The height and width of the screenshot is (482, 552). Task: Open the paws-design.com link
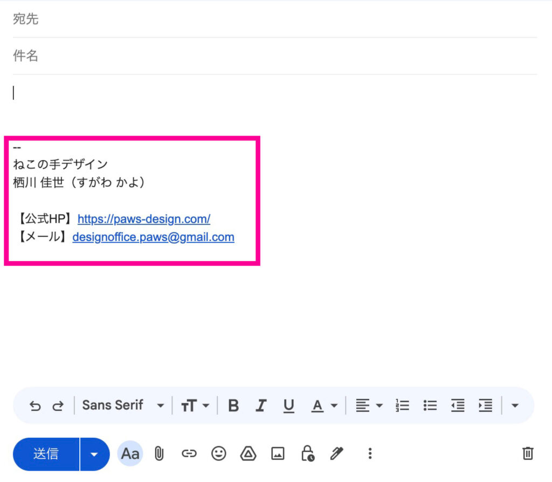(144, 219)
